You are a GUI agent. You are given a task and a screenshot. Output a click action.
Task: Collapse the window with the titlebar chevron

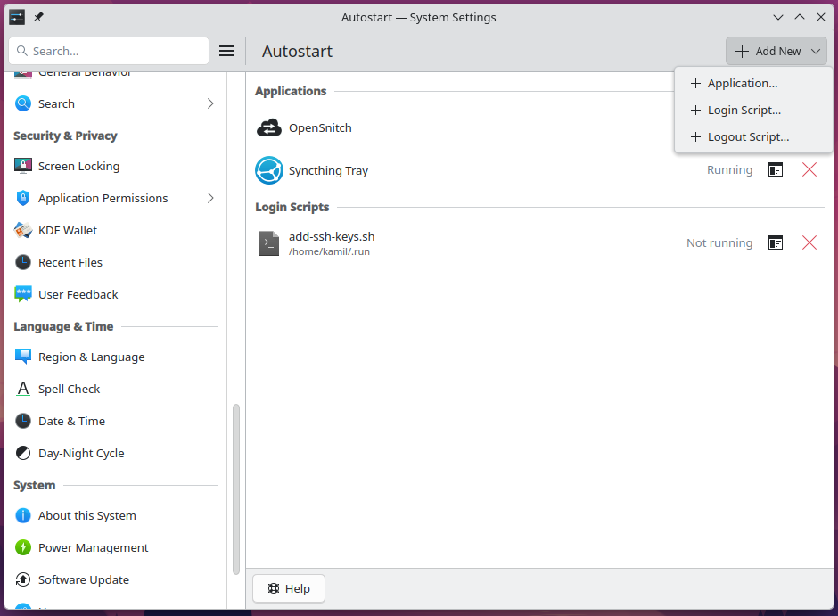pos(778,16)
